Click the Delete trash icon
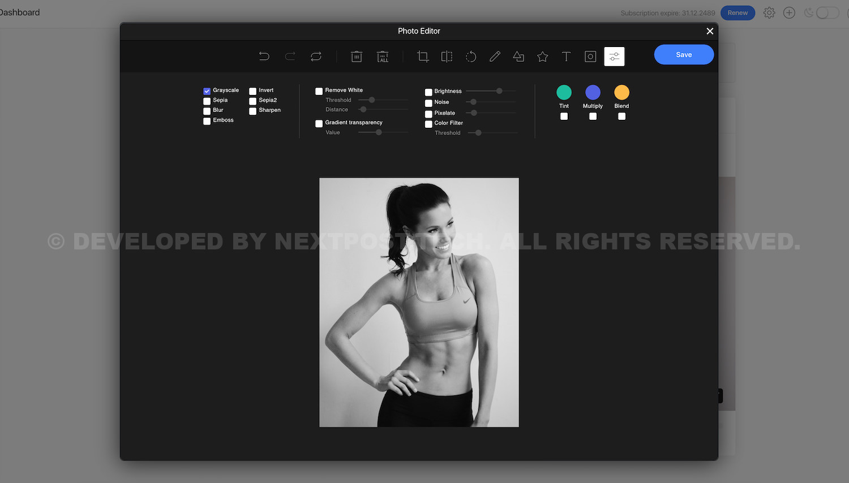Viewport: 849px width, 483px height. pyautogui.click(x=357, y=56)
